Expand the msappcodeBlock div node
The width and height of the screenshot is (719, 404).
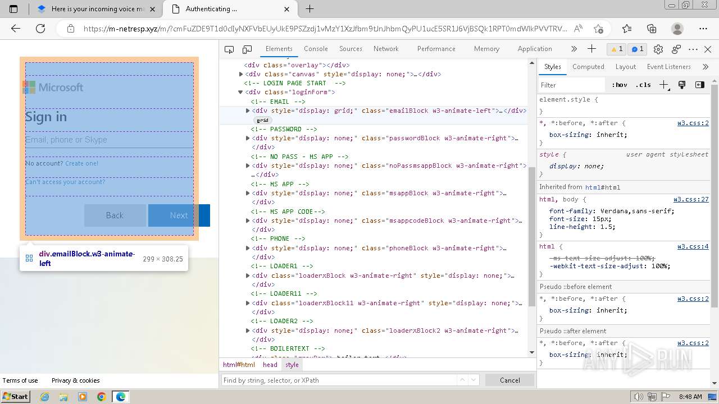pyautogui.click(x=248, y=221)
